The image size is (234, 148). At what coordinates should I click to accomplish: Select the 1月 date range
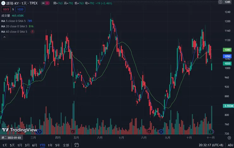coord(20,145)
